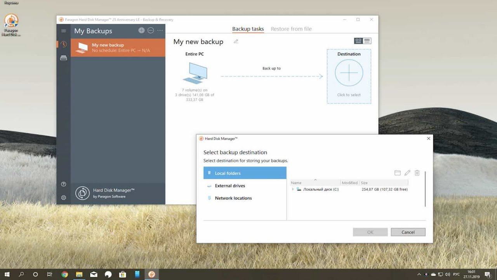This screenshot has width=497, height=280.
Task: Click the РУС language indicator
Action: (x=457, y=274)
